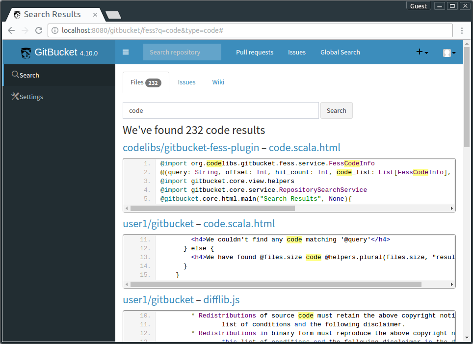Switch to the Issues results tab
The image size is (473, 344).
point(186,82)
